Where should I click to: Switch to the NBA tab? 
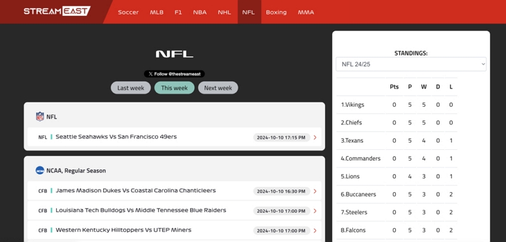coord(200,12)
